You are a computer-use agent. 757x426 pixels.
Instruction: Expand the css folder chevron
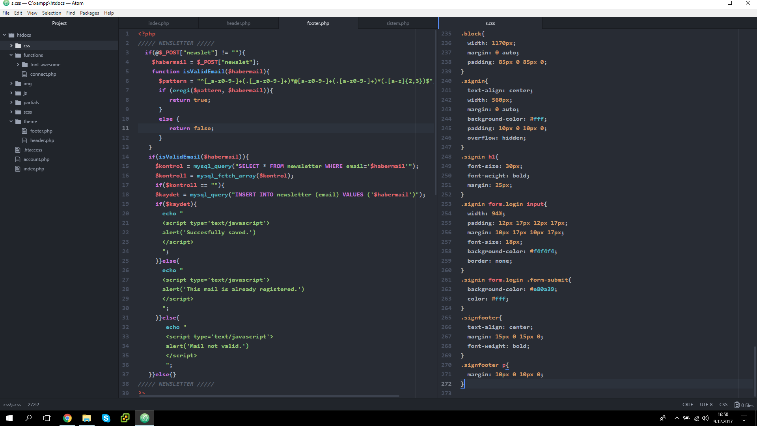[11, 46]
